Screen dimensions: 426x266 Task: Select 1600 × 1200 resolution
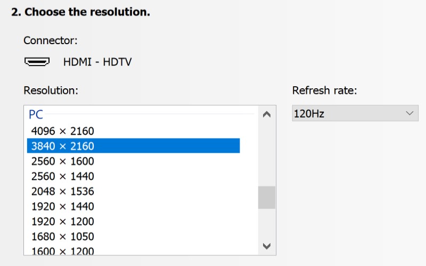click(62, 251)
